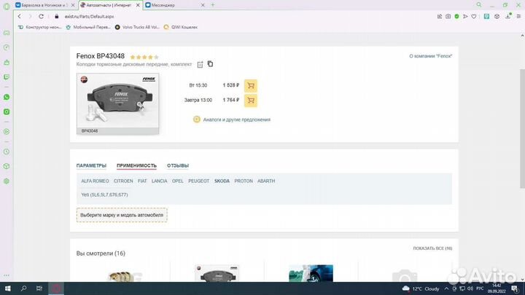Open the О компании "Fenox" link
This screenshot has width=525, height=295.
430,56
